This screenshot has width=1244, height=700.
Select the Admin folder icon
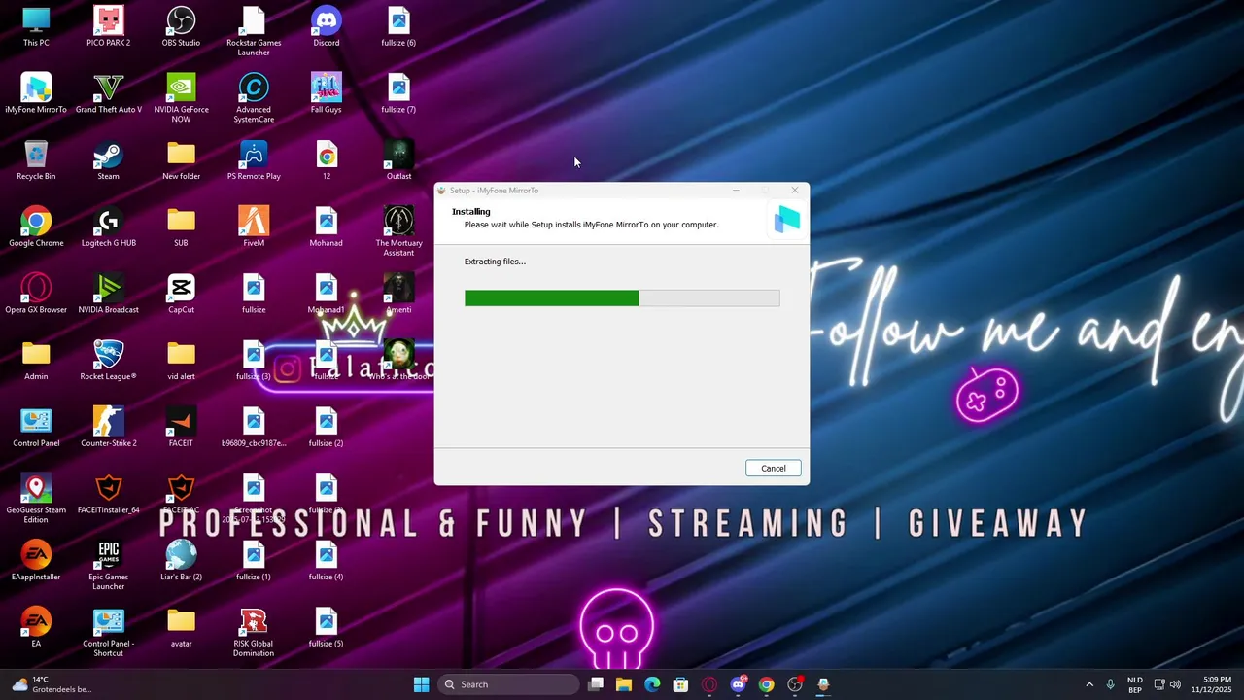(x=36, y=362)
